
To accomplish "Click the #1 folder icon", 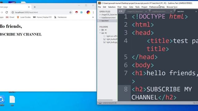I will pyautogui.click(x=103, y=30).
